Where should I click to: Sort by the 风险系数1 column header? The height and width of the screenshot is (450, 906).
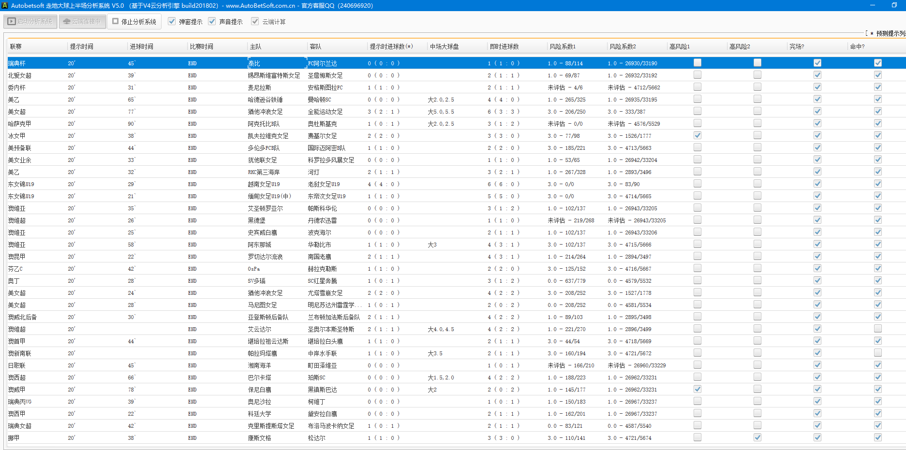pyautogui.click(x=562, y=46)
